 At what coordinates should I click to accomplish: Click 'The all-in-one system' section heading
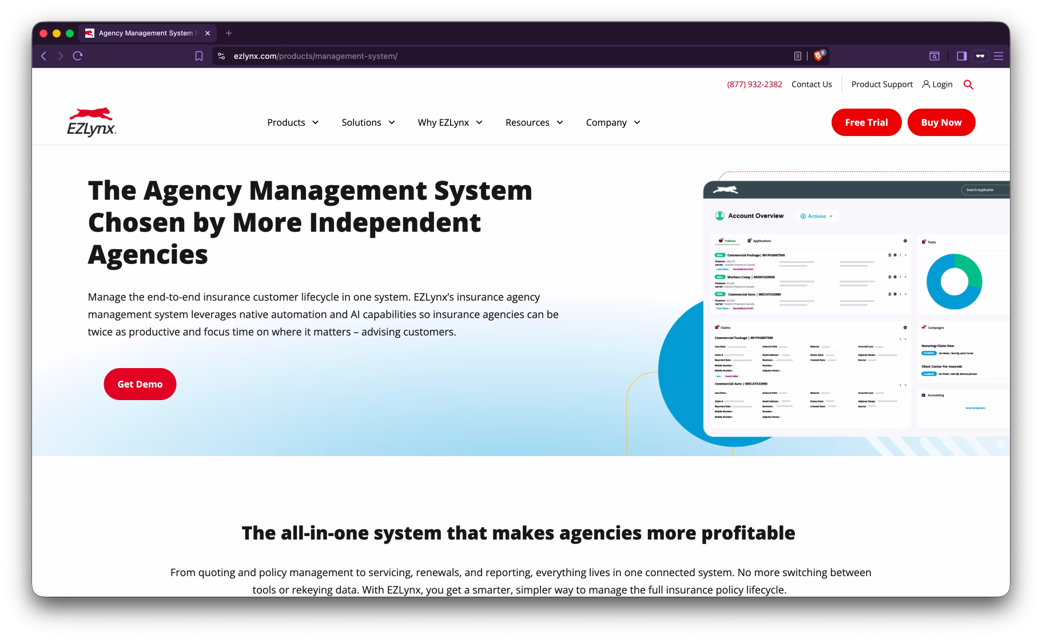pos(518,533)
